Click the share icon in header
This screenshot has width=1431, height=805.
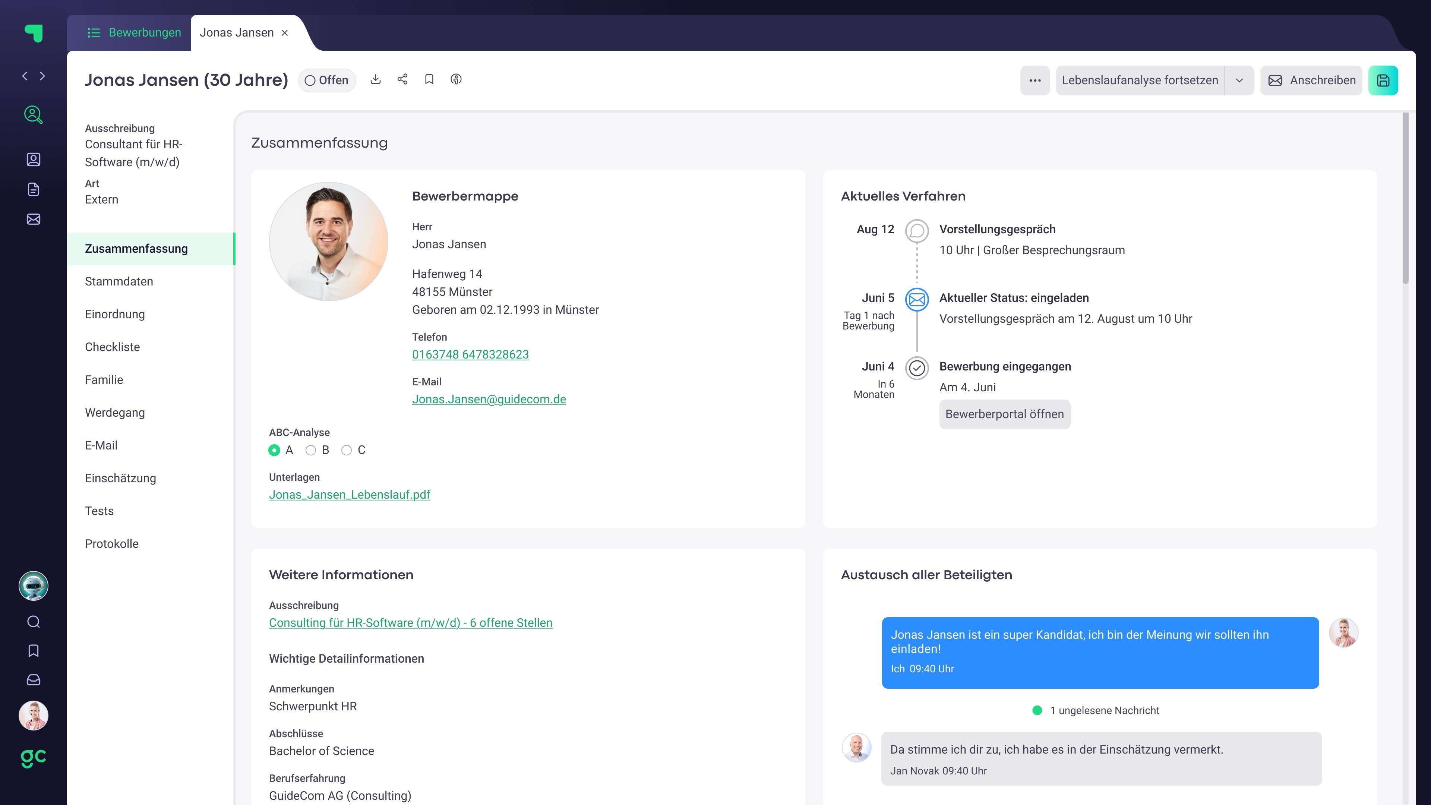(x=402, y=79)
